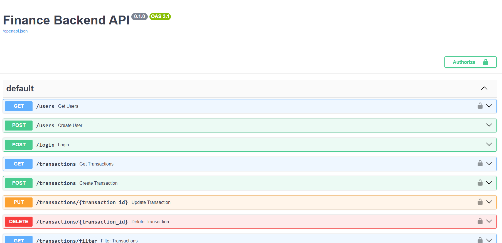Click POST badge for /login
The image size is (502, 243).
pyautogui.click(x=19, y=145)
